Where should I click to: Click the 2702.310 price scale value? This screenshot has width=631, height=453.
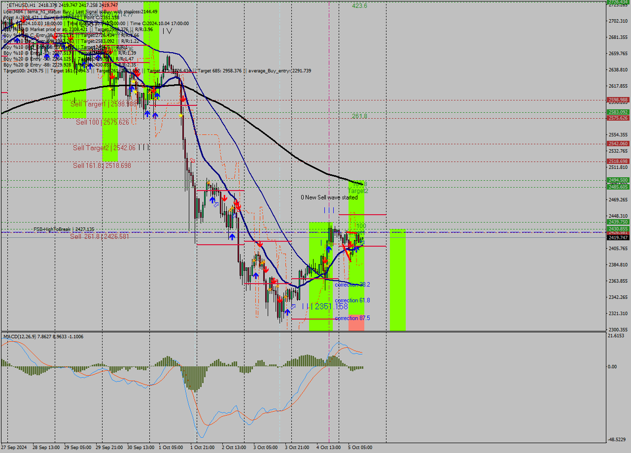618,21
